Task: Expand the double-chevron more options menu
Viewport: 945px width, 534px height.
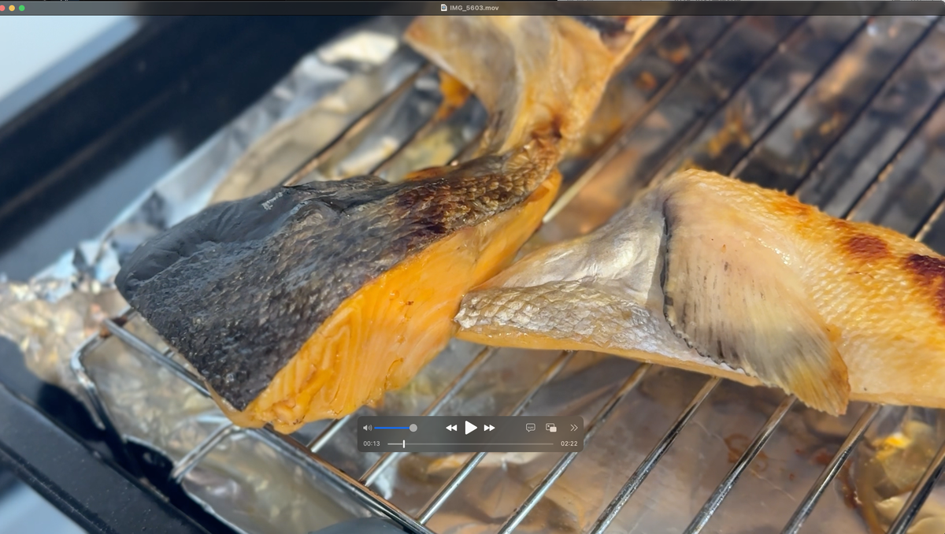Action: [x=573, y=428]
